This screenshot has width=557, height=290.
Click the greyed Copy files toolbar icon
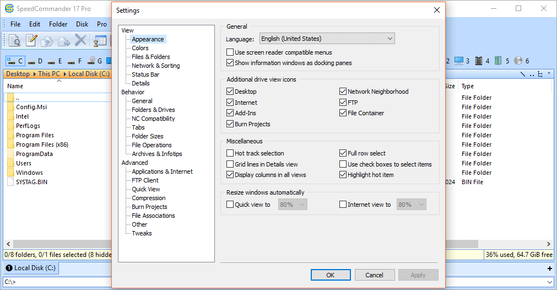click(47, 41)
